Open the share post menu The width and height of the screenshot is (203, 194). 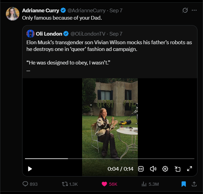(194, 184)
